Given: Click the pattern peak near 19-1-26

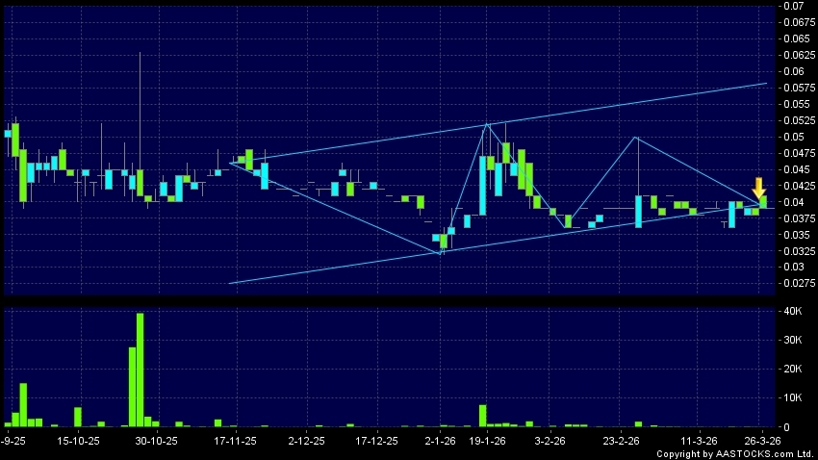Looking at the screenshot, I should (x=488, y=124).
